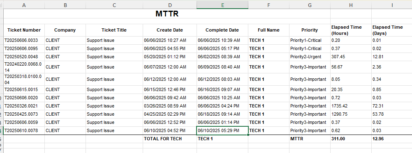Select ticket T20250615.0015 cell
The height and width of the screenshot is (153, 412).
coord(24,89)
